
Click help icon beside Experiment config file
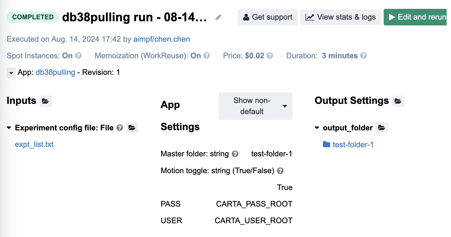120,128
